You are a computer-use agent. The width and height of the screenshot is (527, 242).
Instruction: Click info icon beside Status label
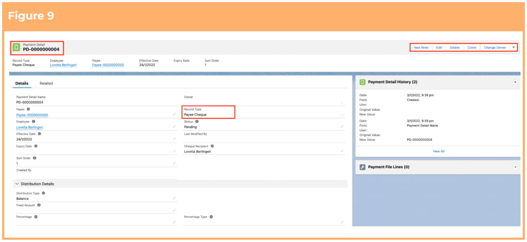197,122
